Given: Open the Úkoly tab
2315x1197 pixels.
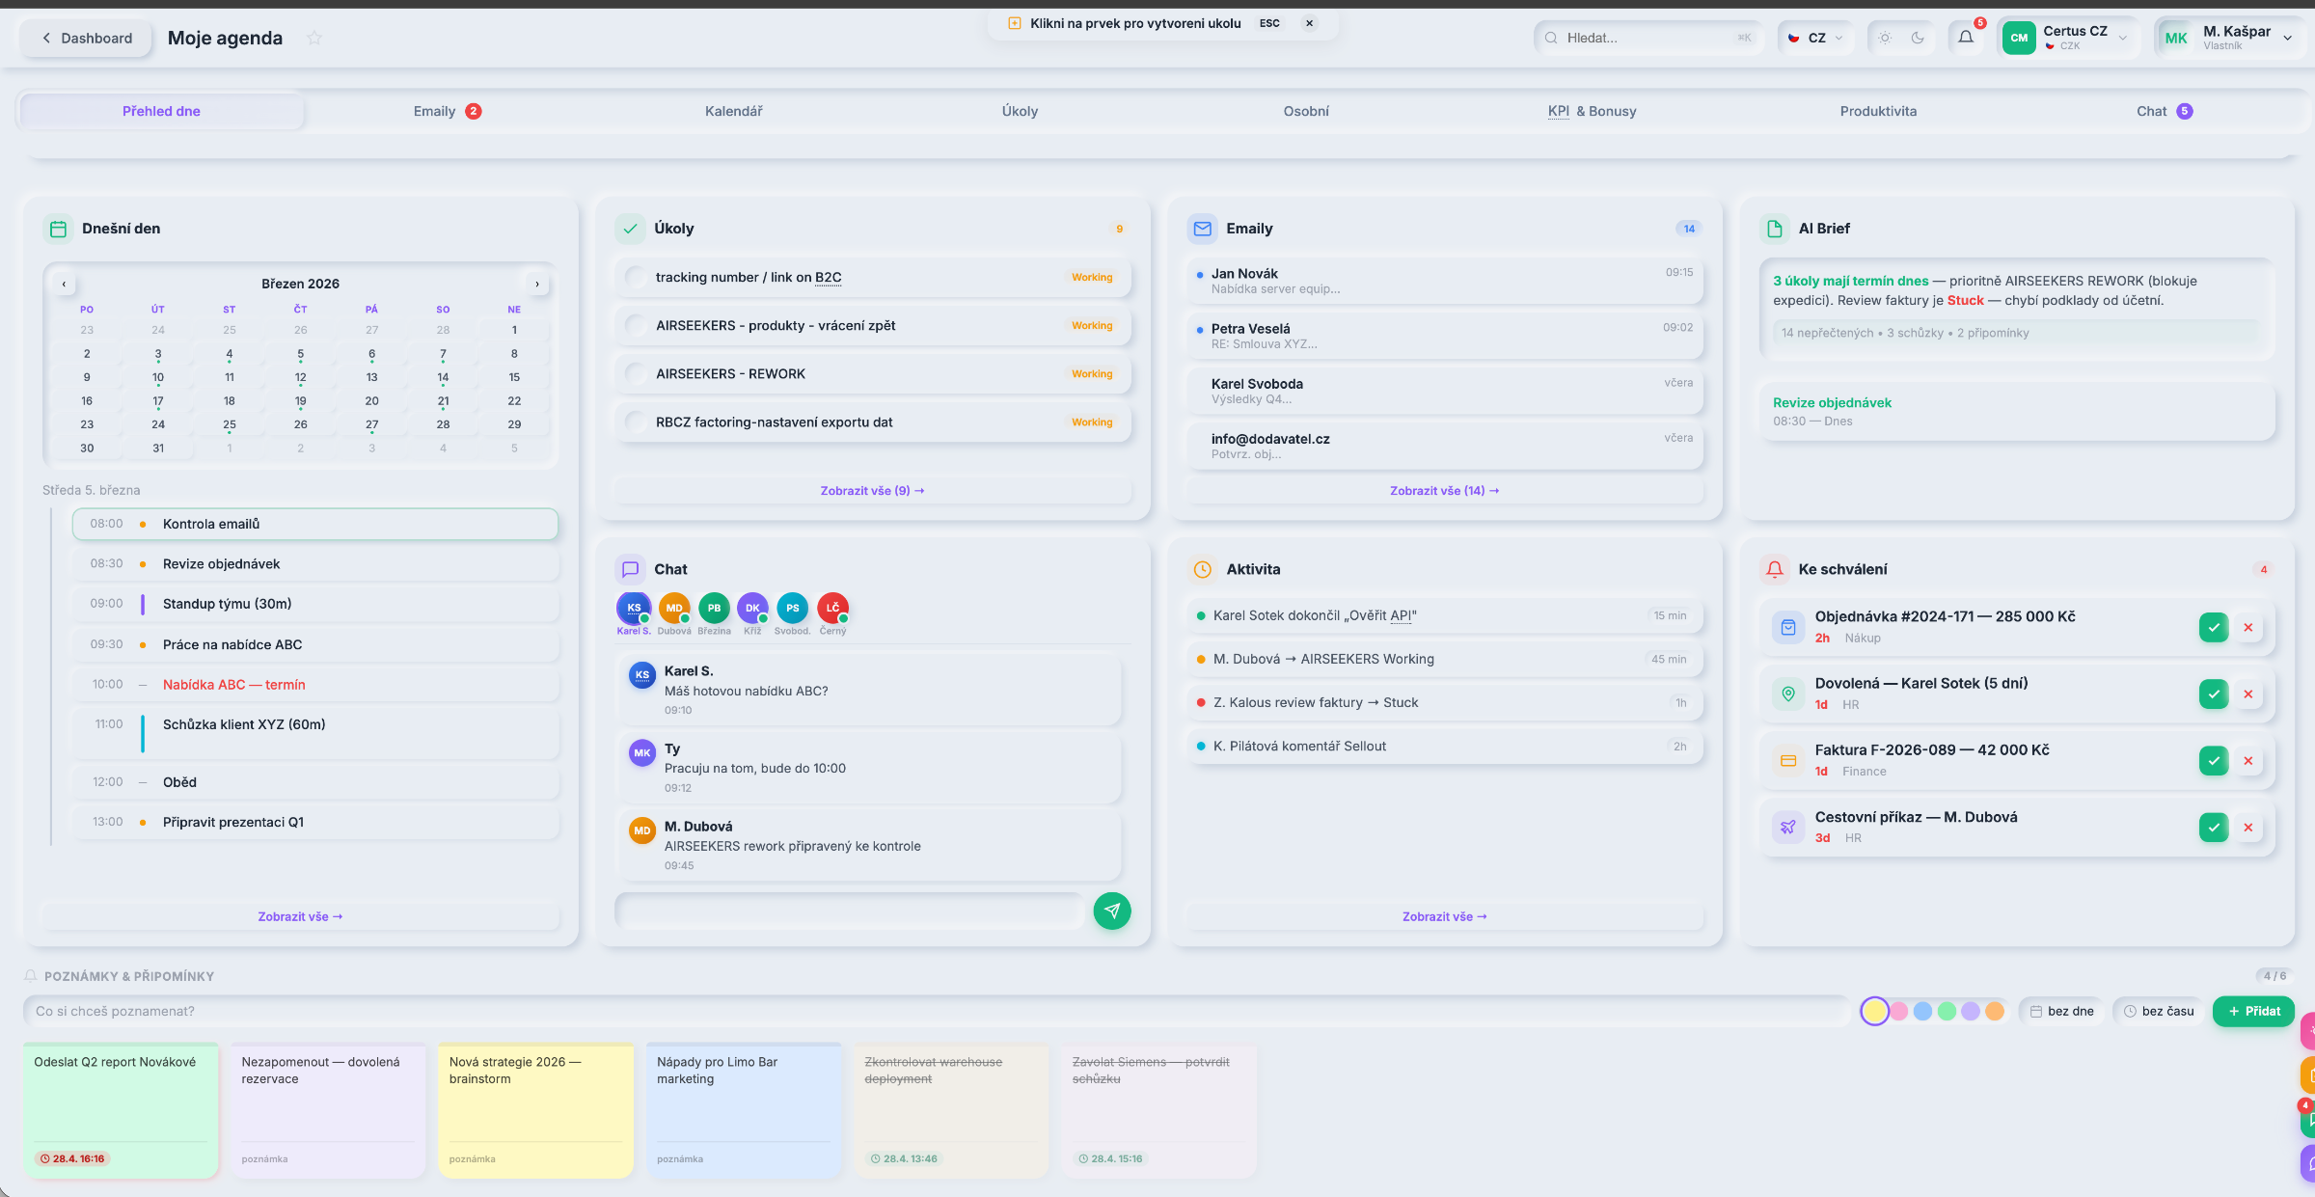Looking at the screenshot, I should click(x=1020, y=111).
